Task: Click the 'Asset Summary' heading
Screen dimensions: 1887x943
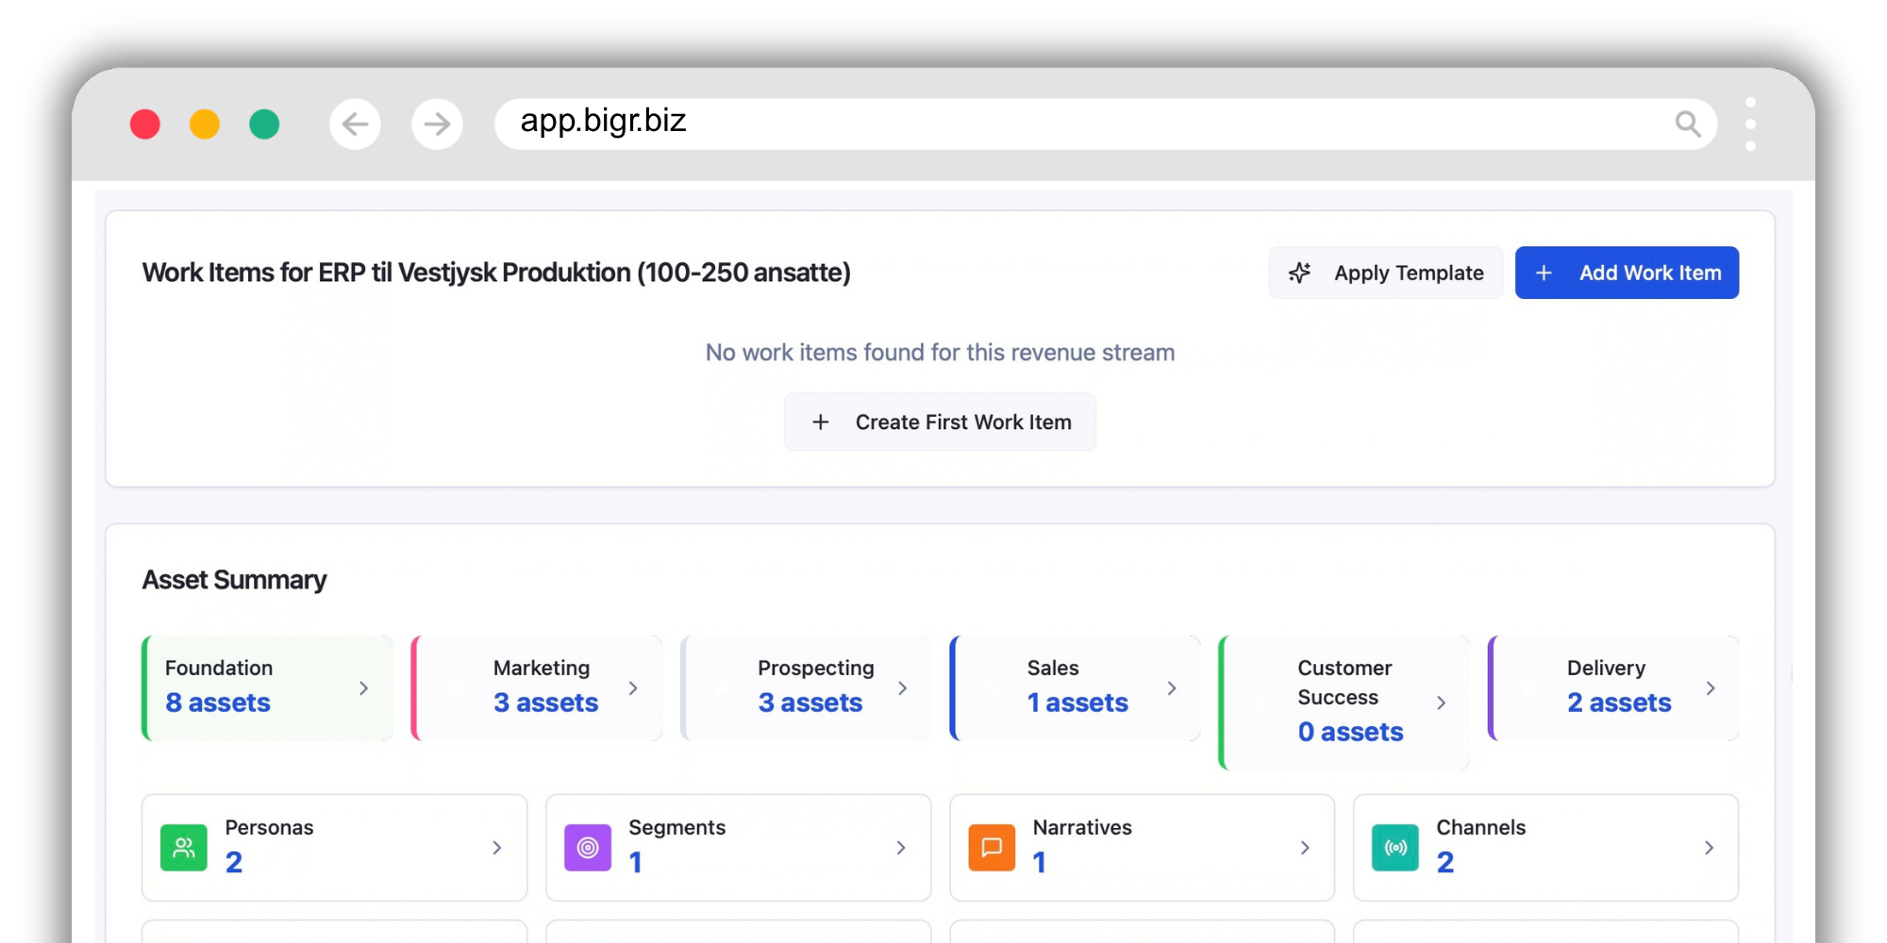Action: [x=234, y=580]
